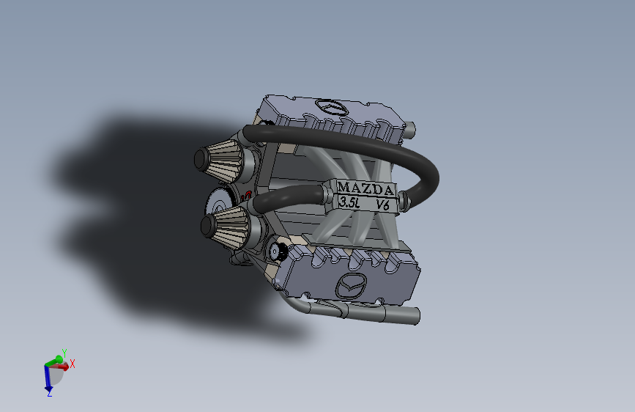Click the red X axis of the orientation triad
This screenshot has width=635, height=412.
(61, 367)
